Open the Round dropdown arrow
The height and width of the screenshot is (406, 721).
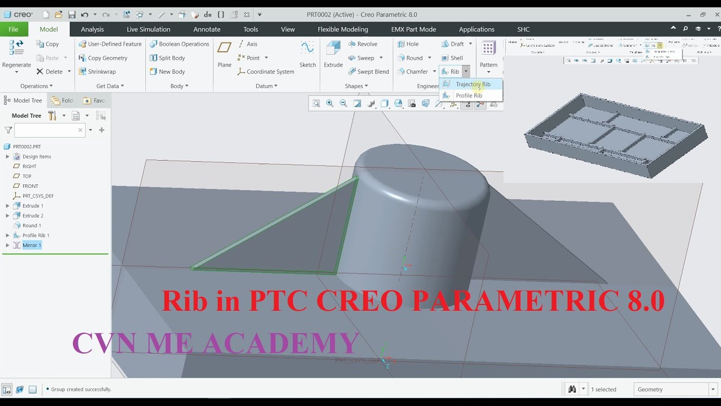point(429,58)
